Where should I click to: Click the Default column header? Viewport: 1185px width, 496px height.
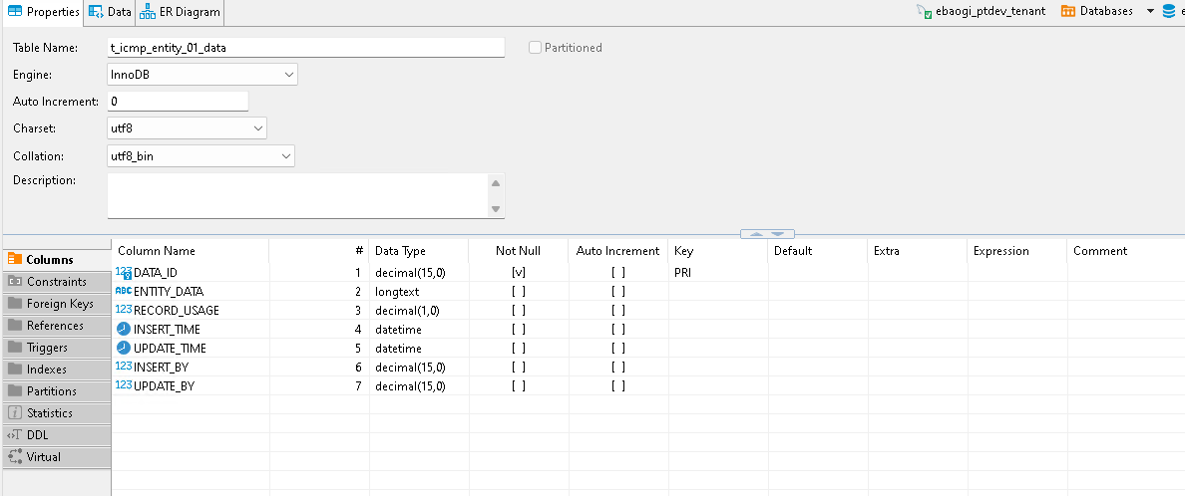tap(818, 251)
